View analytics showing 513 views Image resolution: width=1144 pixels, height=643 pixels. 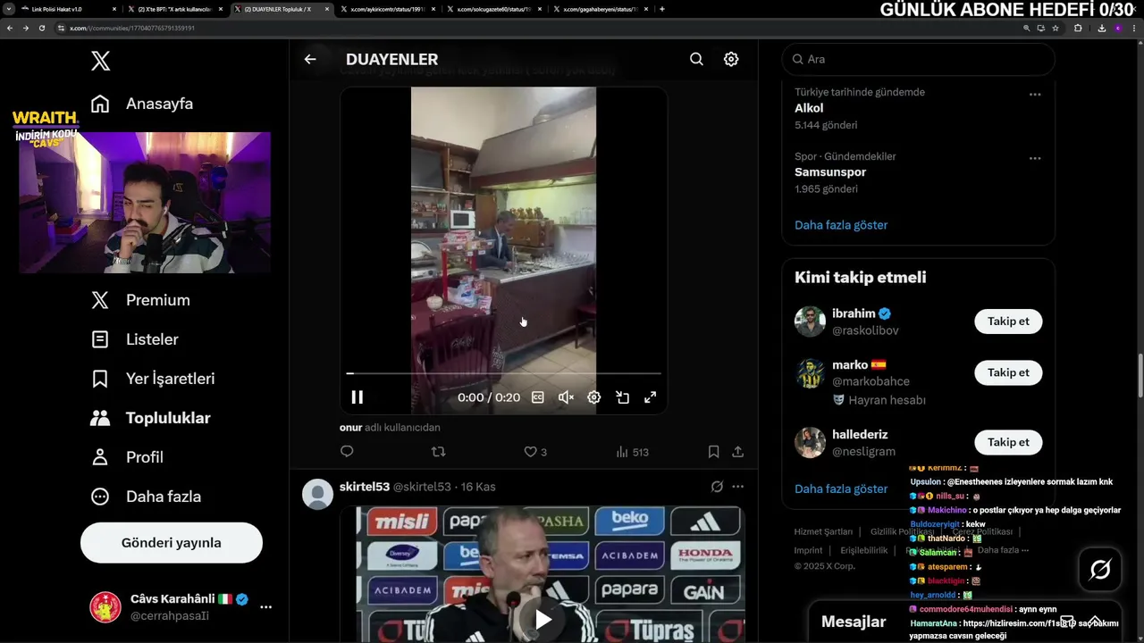[x=633, y=452]
